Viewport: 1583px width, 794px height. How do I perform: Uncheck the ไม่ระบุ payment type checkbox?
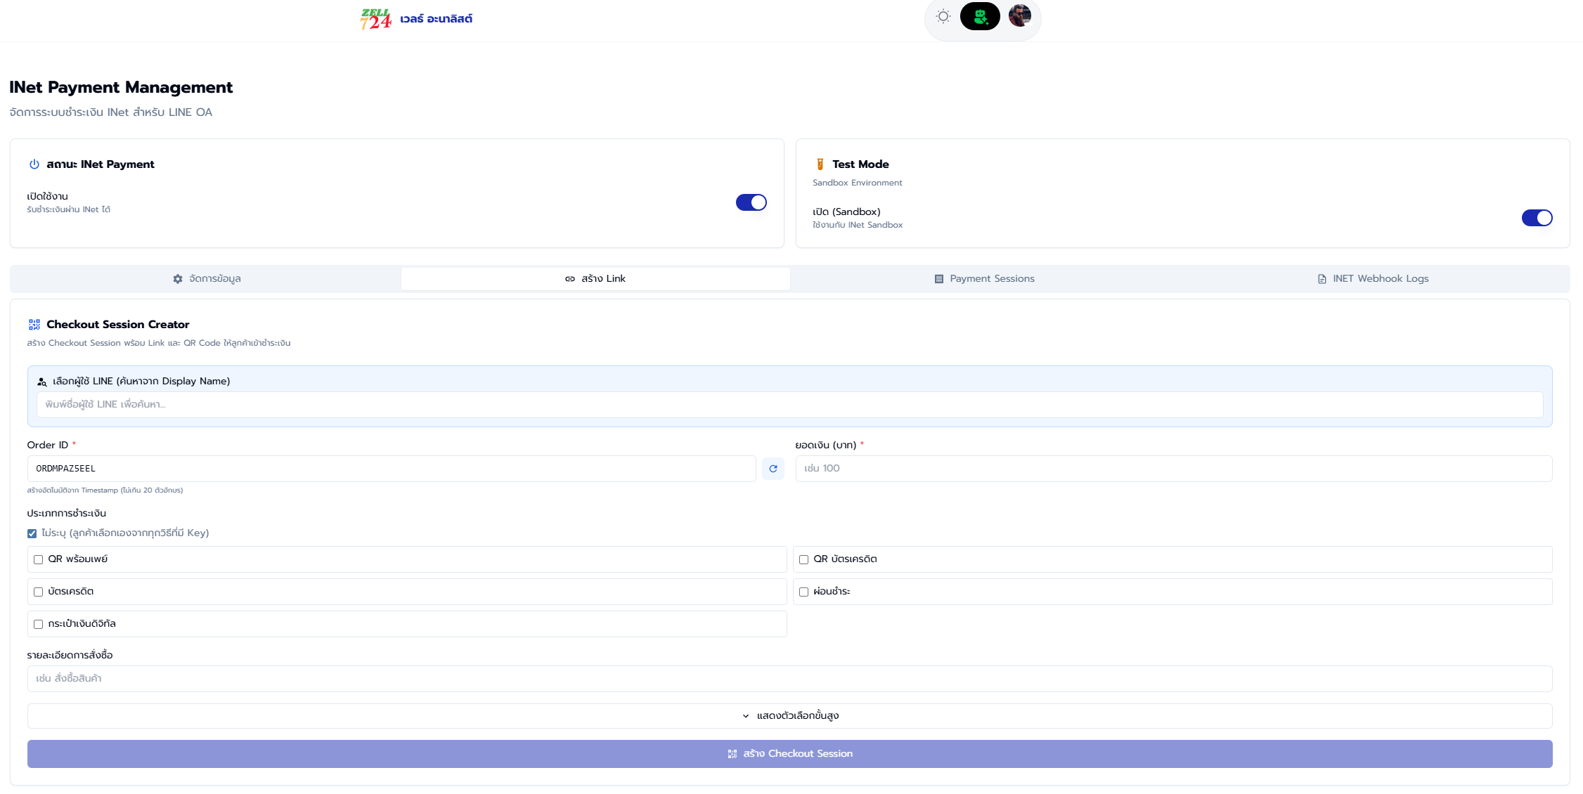point(32,533)
